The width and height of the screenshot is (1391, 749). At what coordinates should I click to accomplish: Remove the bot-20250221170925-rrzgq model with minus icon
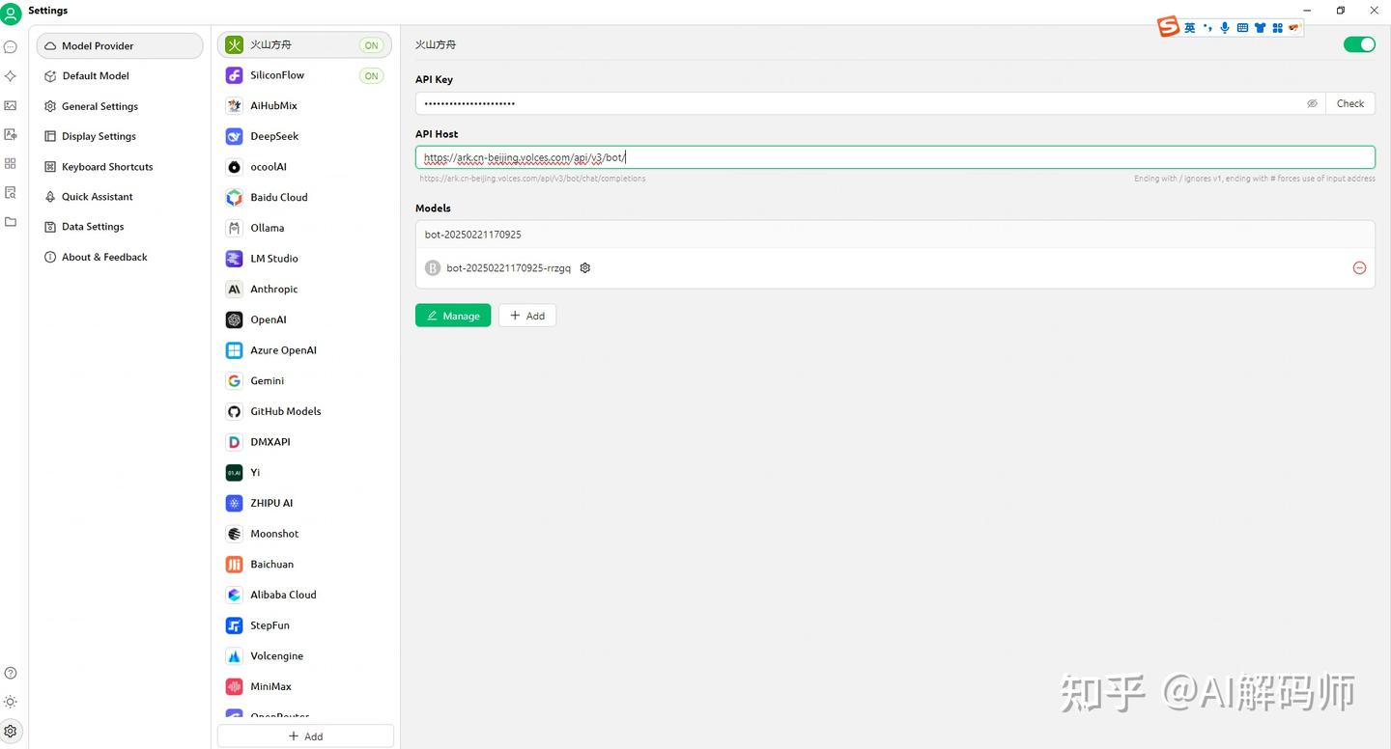[1359, 267]
